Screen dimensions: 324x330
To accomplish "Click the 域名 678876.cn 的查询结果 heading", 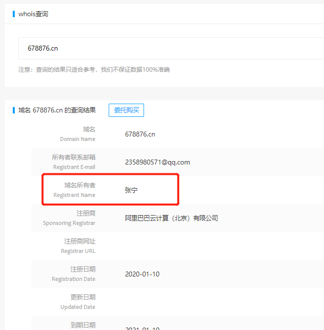I will pos(57,110).
